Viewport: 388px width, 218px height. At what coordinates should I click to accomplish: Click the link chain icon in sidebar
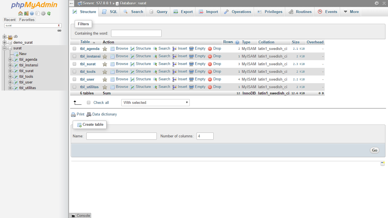(x=59, y=30)
